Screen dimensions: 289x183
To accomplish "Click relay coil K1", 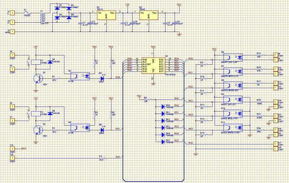I will pyautogui.click(x=35, y=62).
